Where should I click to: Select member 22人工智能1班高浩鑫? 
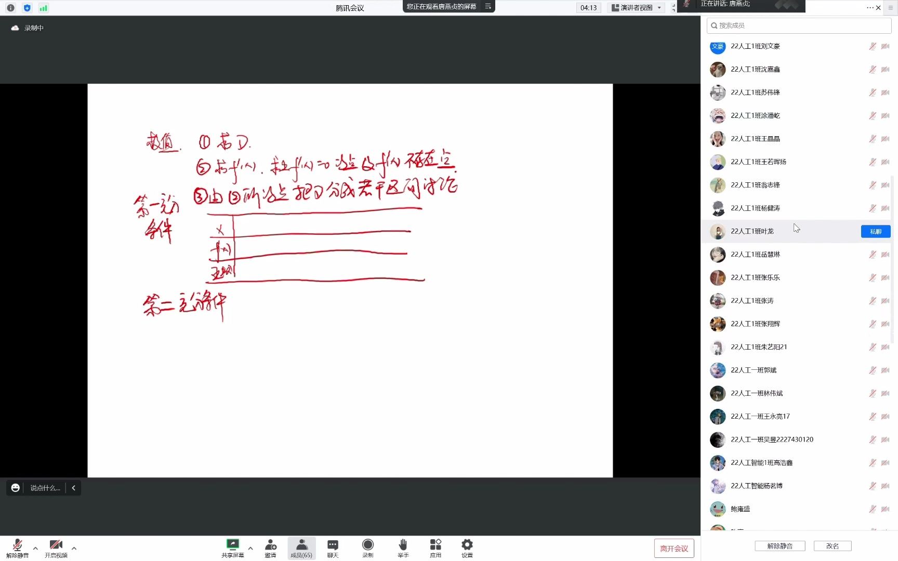pyautogui.click(x=799, y=463)
